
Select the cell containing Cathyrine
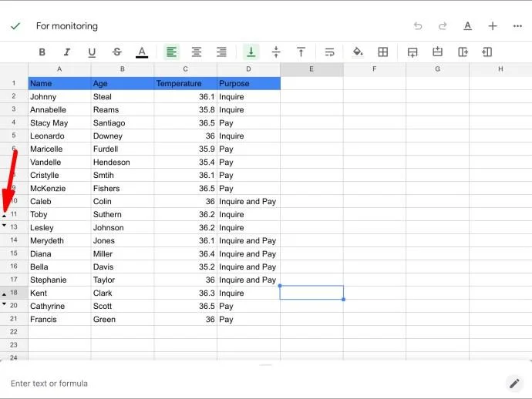[x=59, y=306]
